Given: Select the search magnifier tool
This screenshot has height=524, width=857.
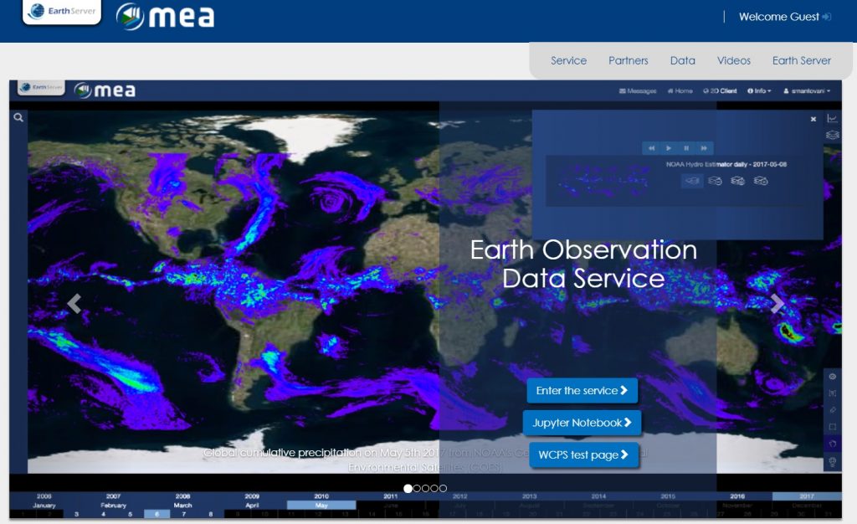Looking at the screenshot, I should coord(18,117).
